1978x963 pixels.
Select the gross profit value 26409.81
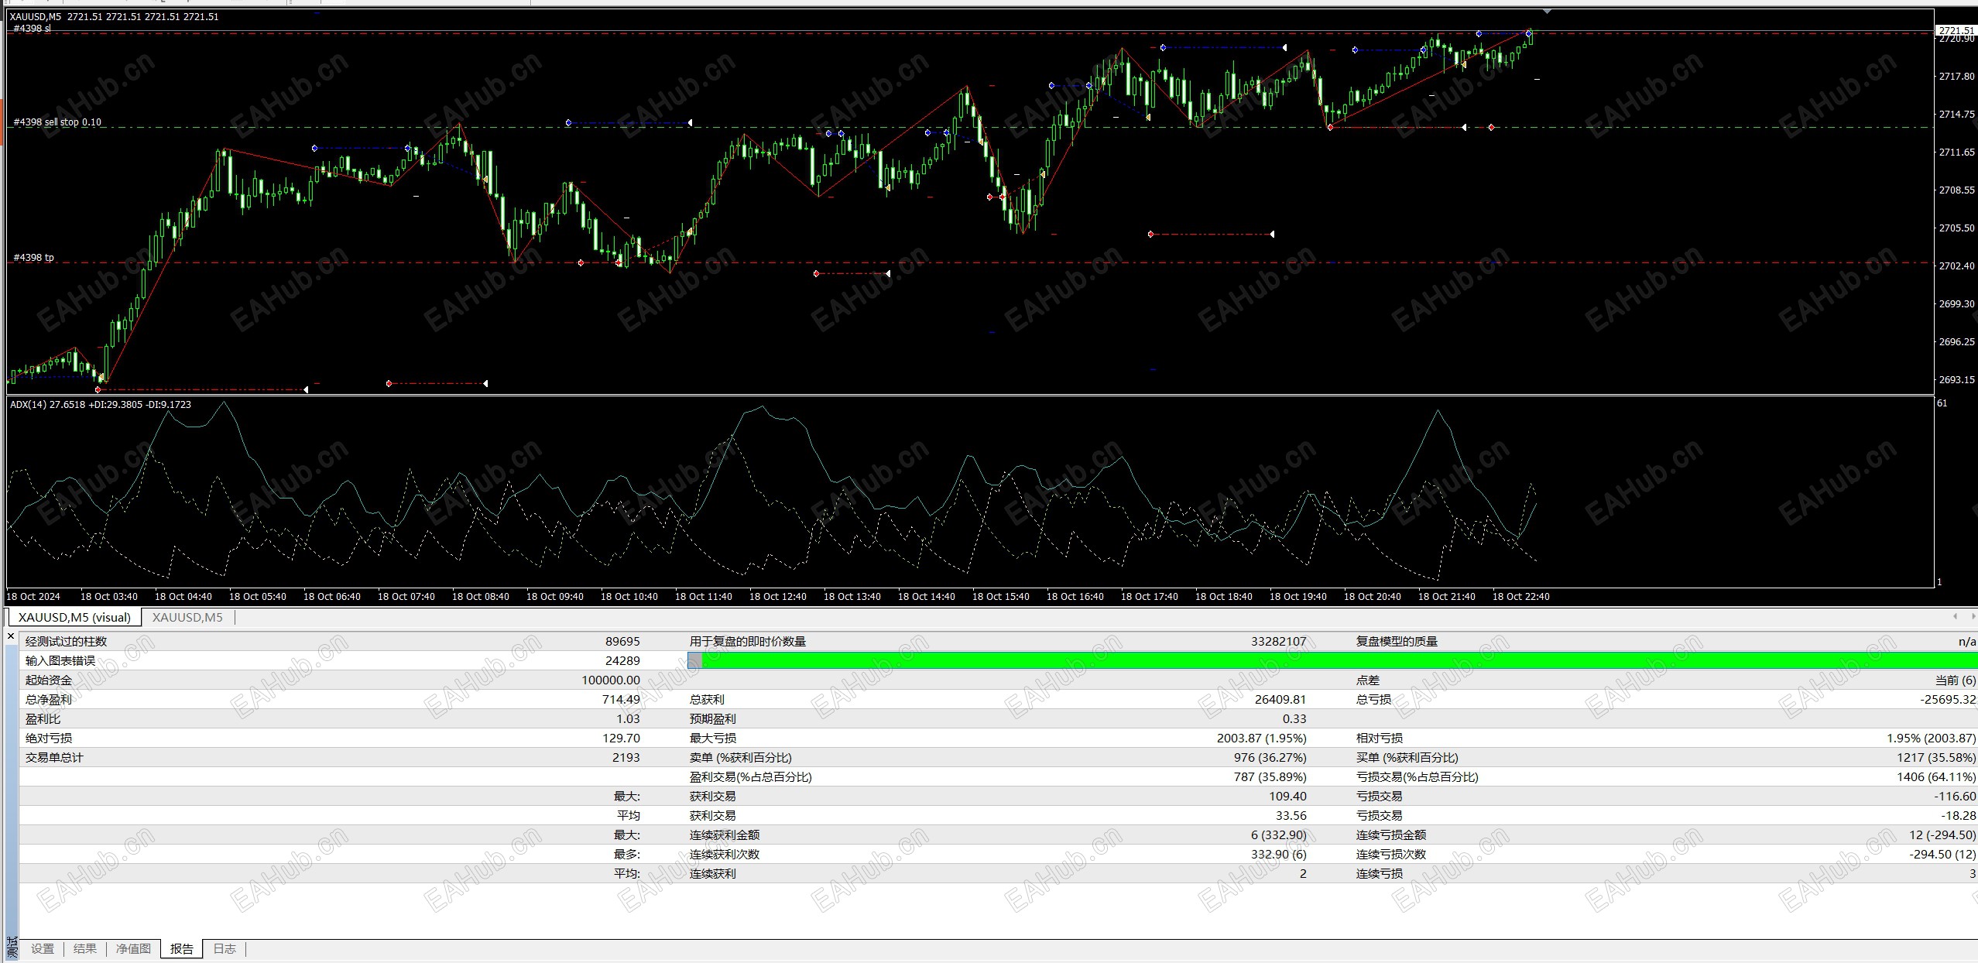(1280, 699)
